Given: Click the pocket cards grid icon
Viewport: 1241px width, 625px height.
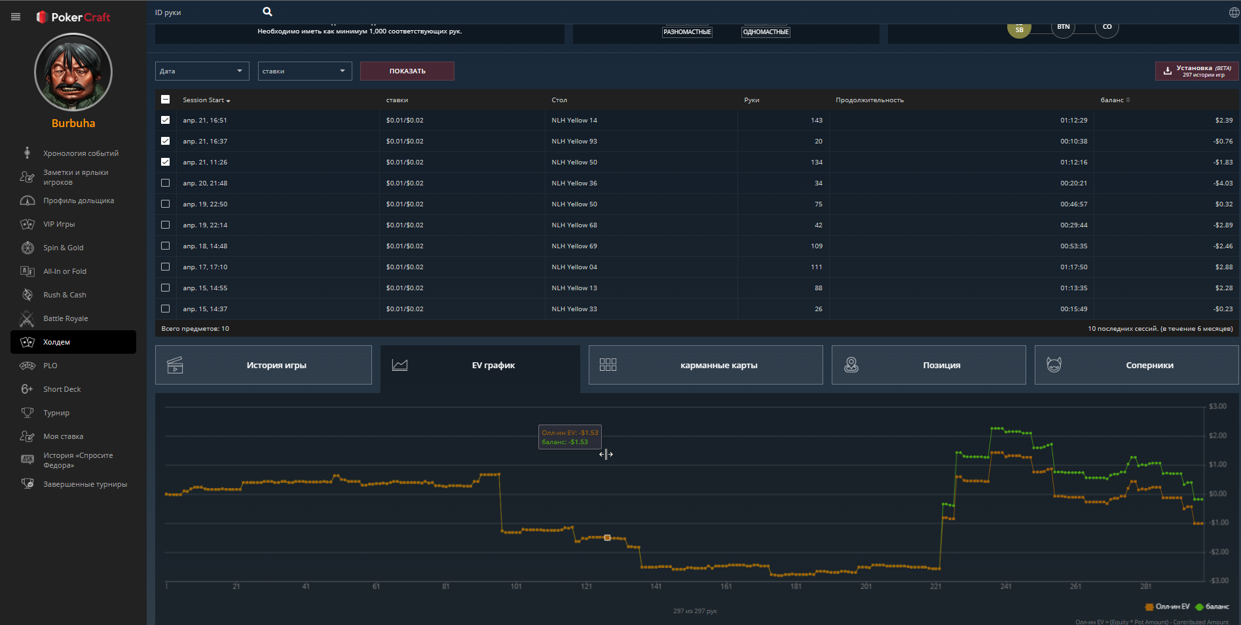Looking at the screenshot, I should pyautogui.click(x=608, y=365).
